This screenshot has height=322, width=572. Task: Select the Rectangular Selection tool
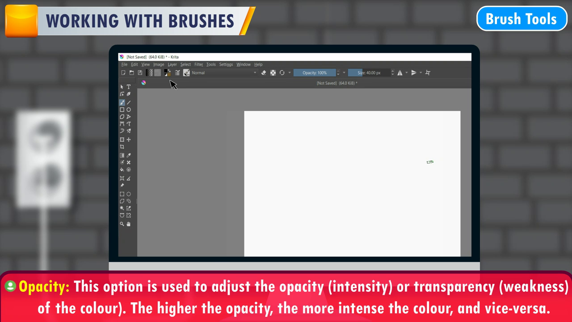pos(122,194)
